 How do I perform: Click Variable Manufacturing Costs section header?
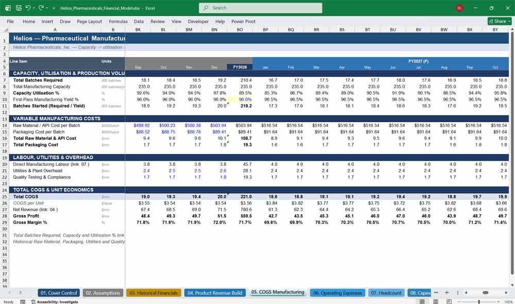tap(57, 119)
